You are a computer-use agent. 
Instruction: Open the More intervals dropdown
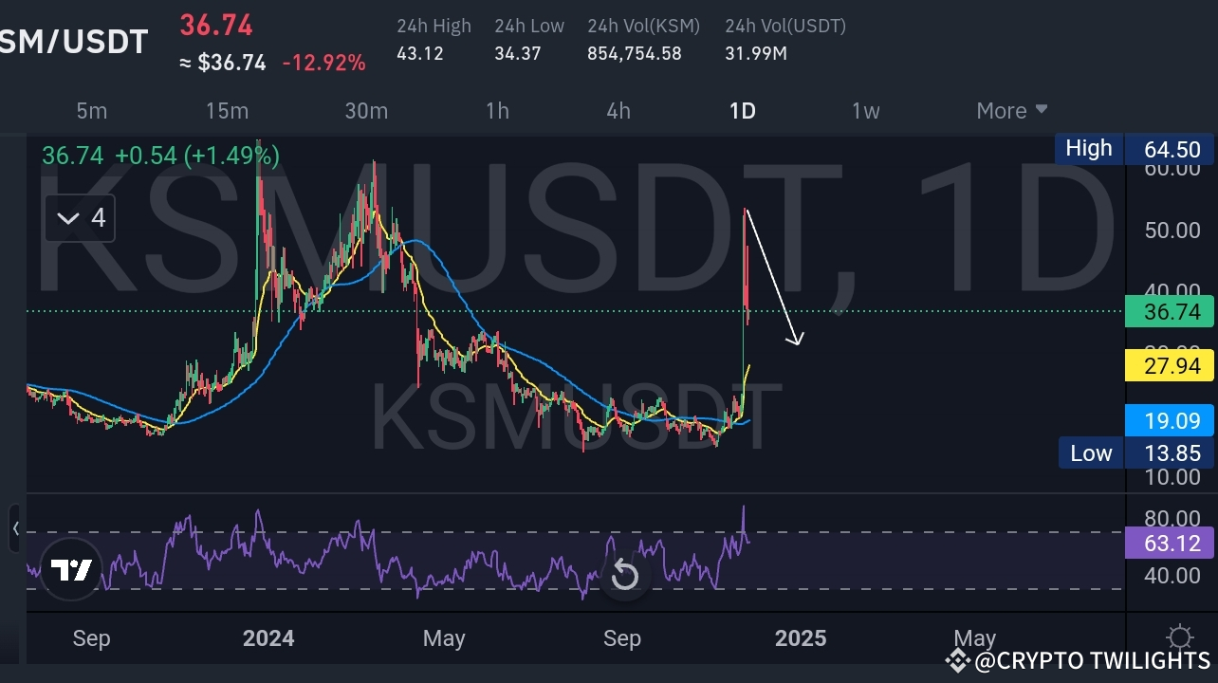(x=1010, y=110)
